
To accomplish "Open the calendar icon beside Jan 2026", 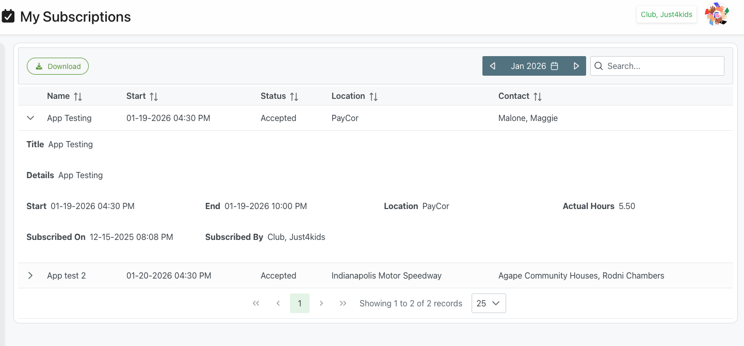I will pos(555,66).
